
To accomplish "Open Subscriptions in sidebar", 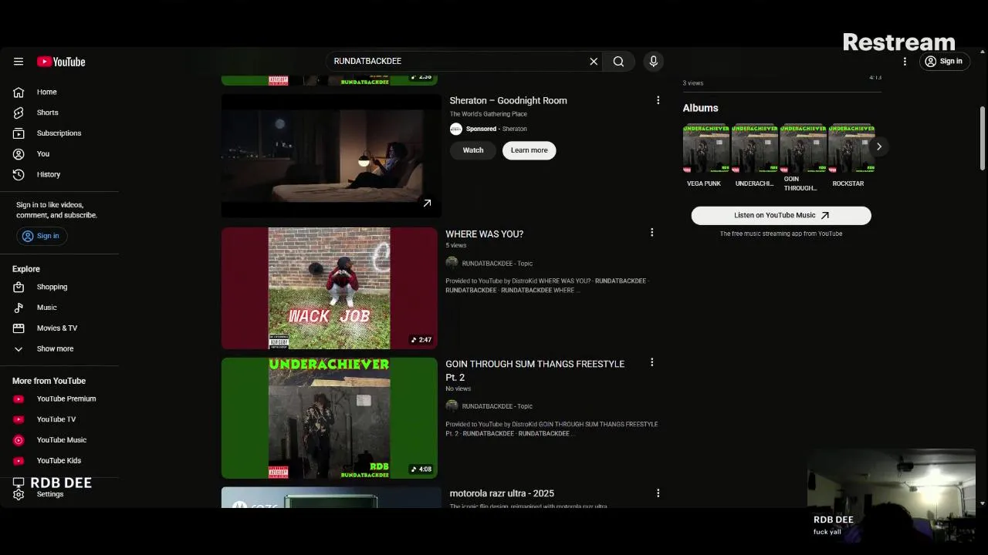I will 59,133.
